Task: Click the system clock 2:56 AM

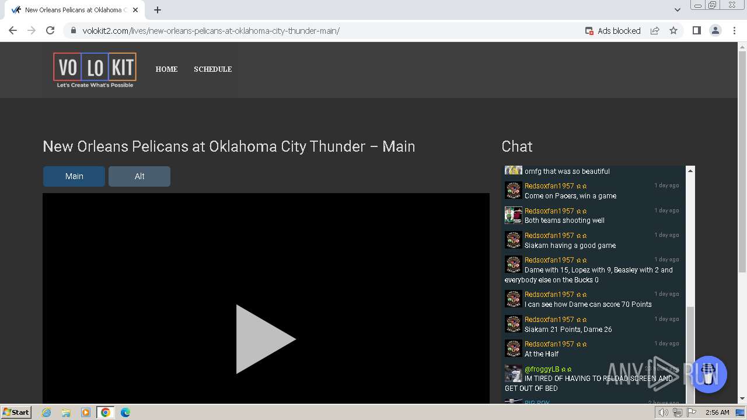Action: click(717, 412)
